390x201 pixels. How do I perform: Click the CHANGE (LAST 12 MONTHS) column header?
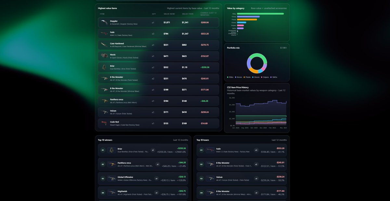208,14
